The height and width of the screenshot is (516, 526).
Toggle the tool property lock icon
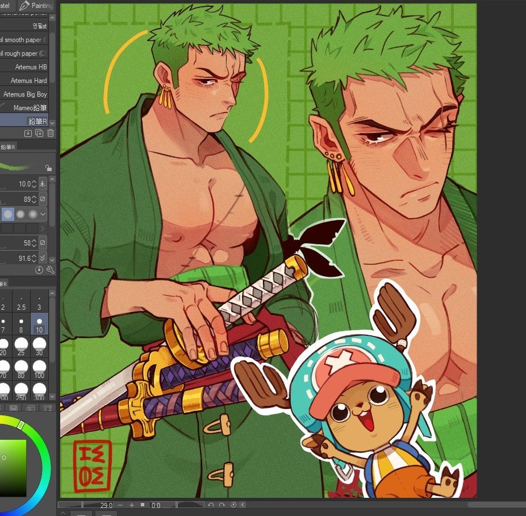[x=49, y=168]
